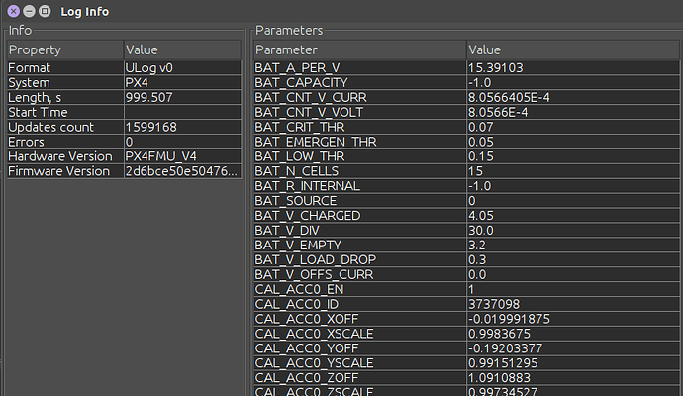Select the Firmware Version property
Screen dimensions: 683x396
[65, 171]
